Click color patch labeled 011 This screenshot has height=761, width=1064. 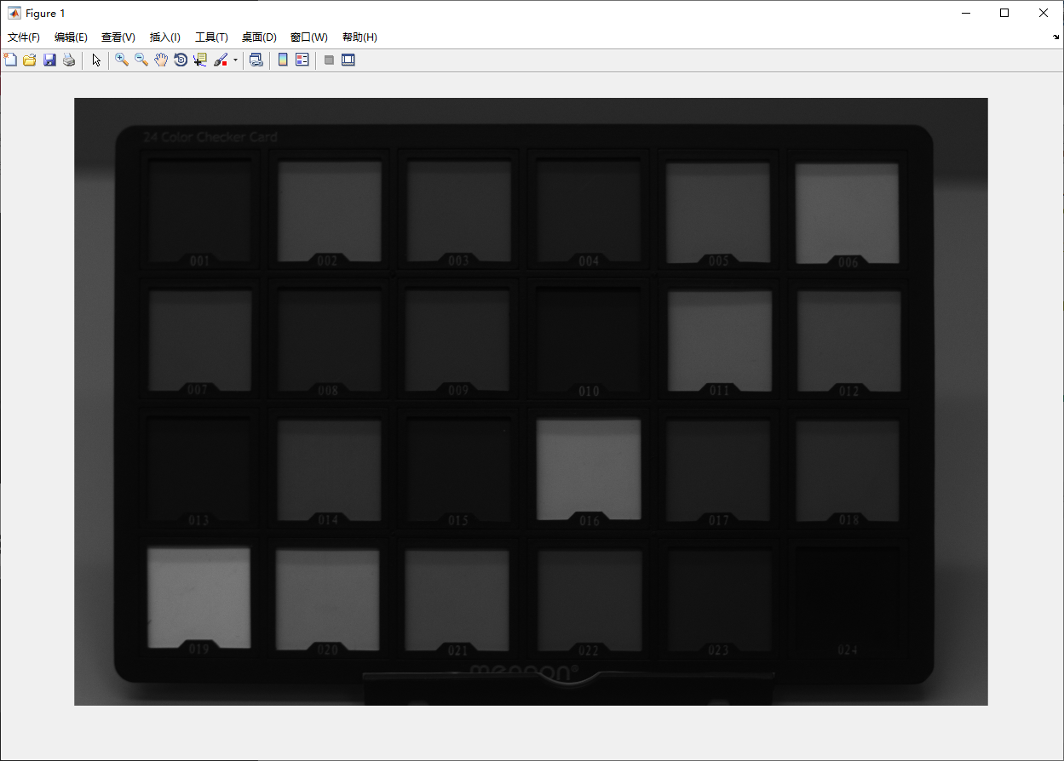(x=720, y=340)
